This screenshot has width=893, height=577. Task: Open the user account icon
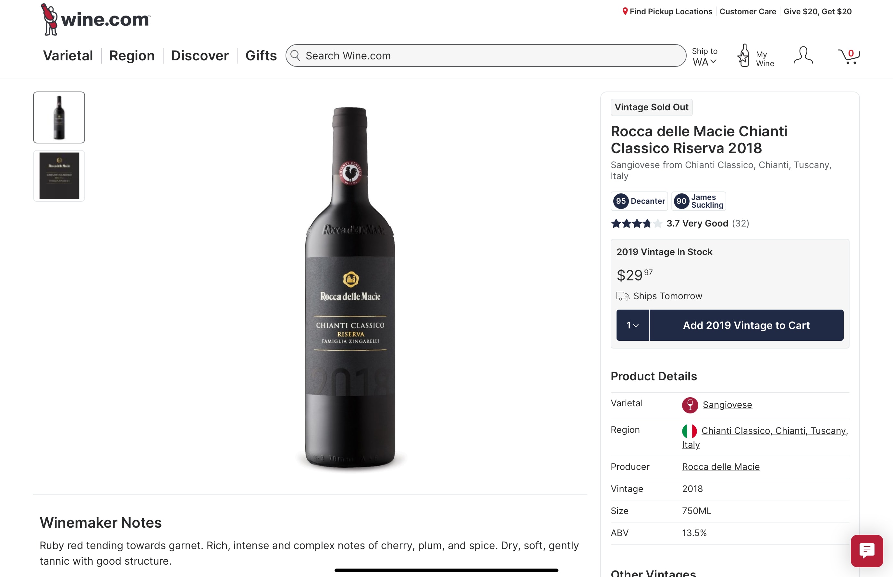pos(803,56)
